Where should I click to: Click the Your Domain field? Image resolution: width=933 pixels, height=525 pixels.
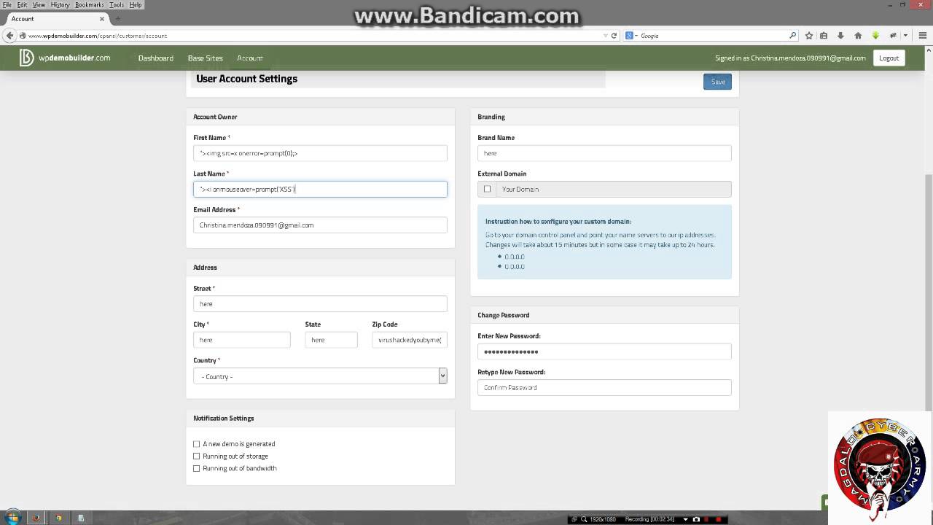614,189
